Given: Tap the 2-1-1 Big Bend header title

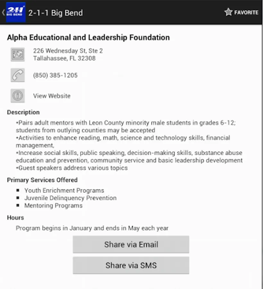Looking at the screenshot, I should [x=56, y=13].
